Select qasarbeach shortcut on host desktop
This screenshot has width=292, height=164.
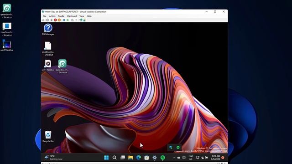[x=7, y=11]
